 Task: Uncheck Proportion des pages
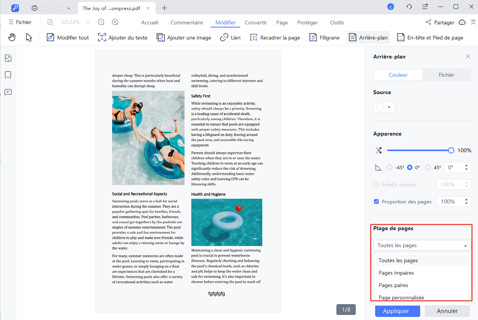click(x=376, y=201)
